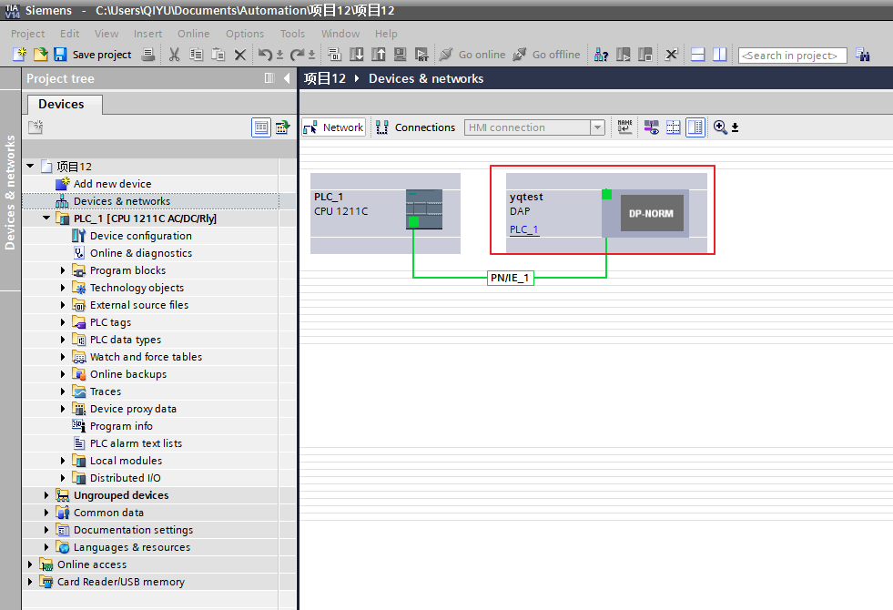Open the Options menu
Screen dimensions: 893x610
(x=245, y=34)
